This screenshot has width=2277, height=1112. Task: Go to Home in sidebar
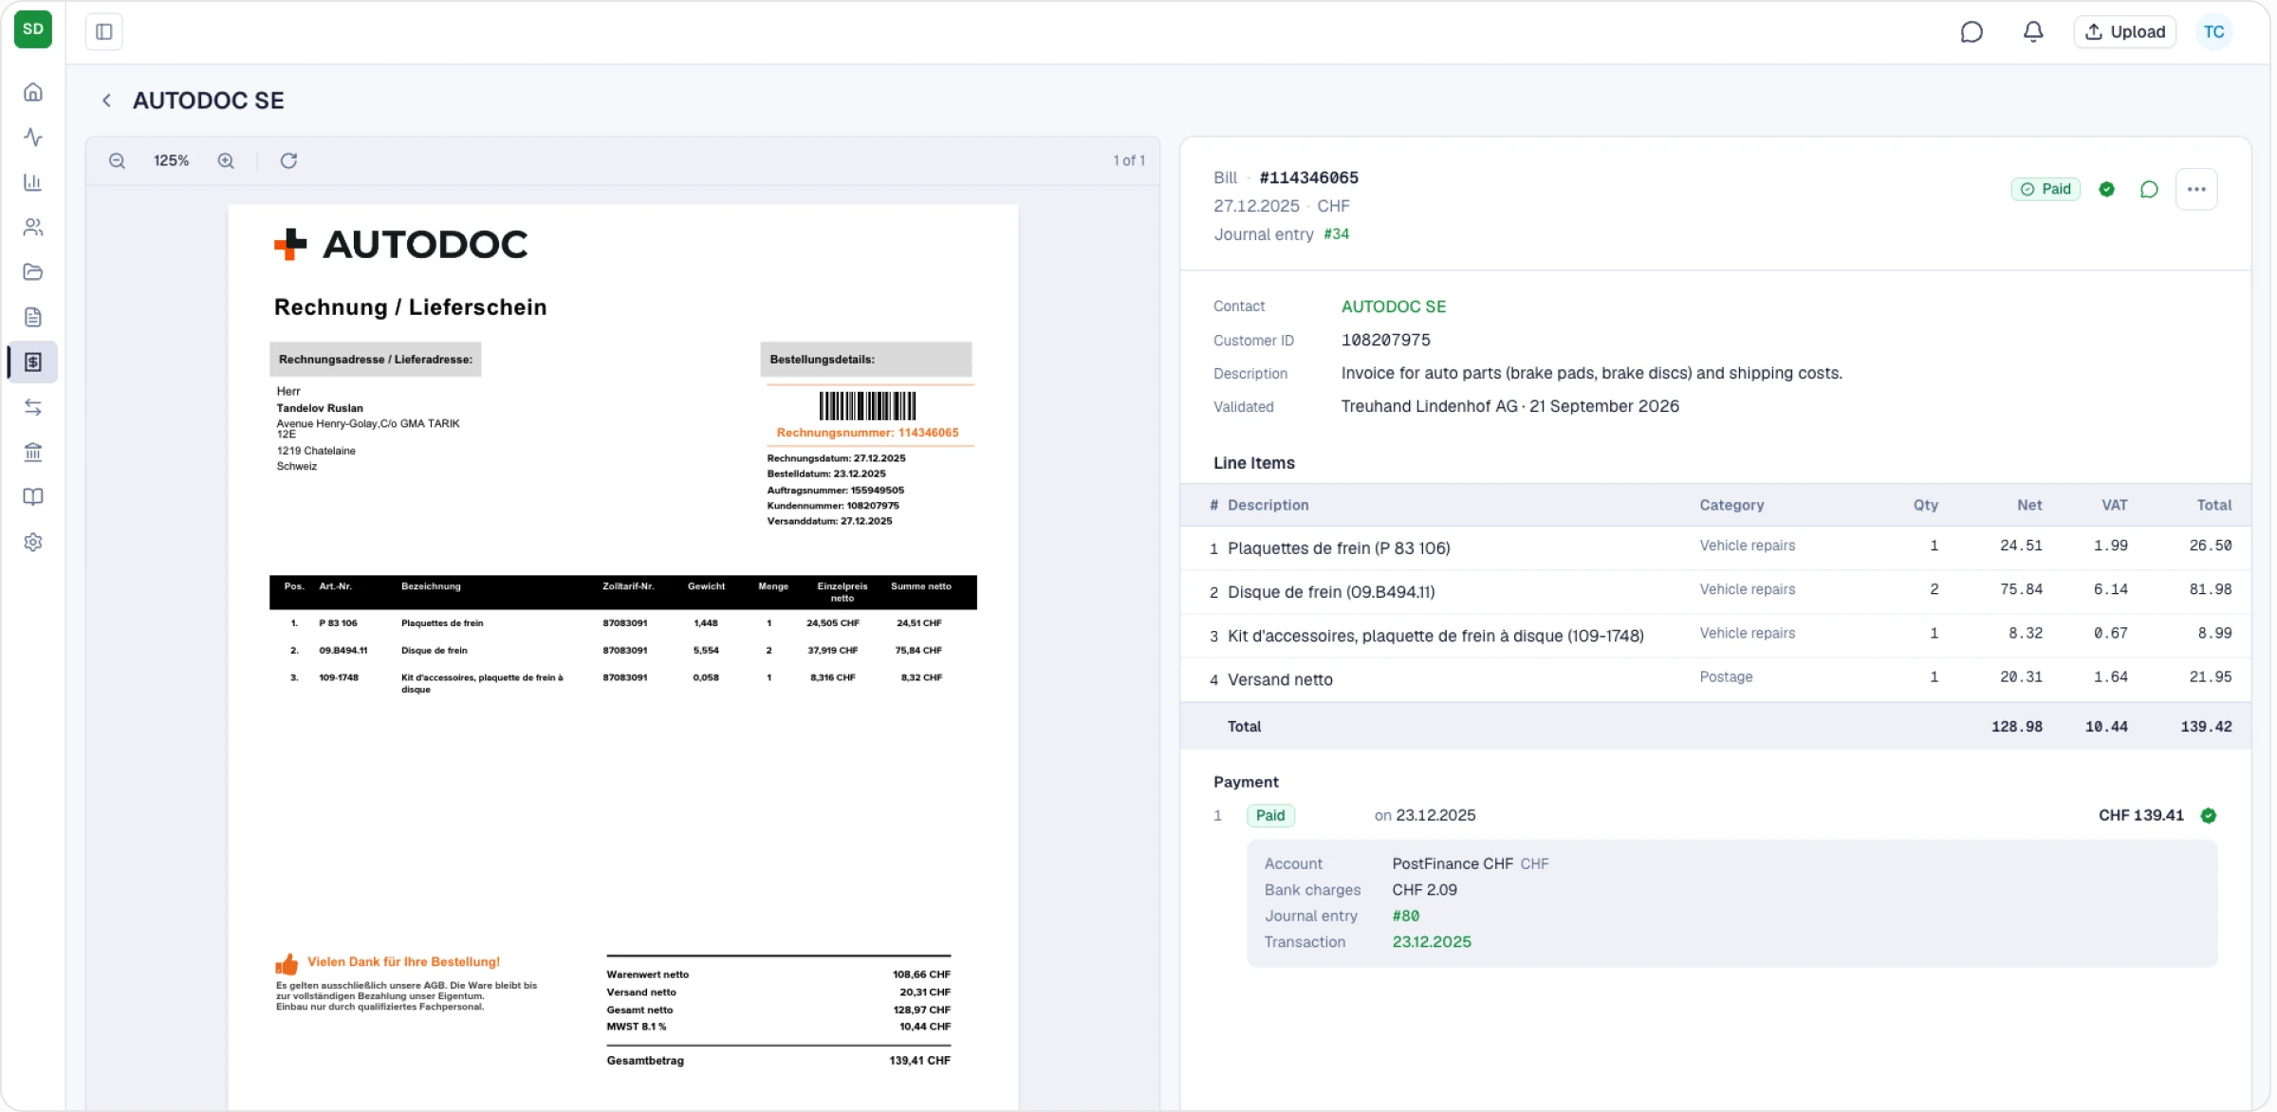(33, 92)
